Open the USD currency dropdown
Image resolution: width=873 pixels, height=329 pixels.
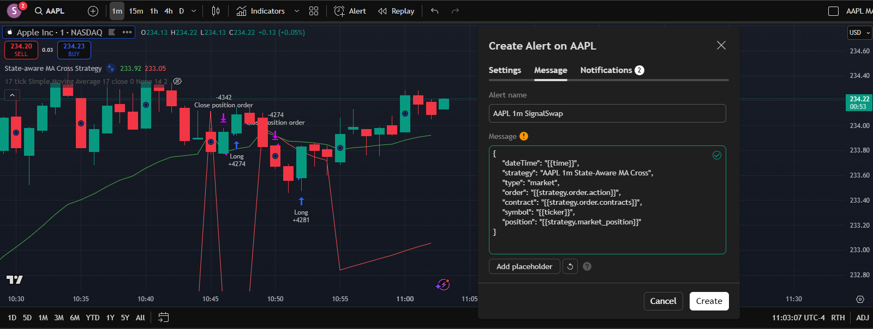click(x=859, y=33)
